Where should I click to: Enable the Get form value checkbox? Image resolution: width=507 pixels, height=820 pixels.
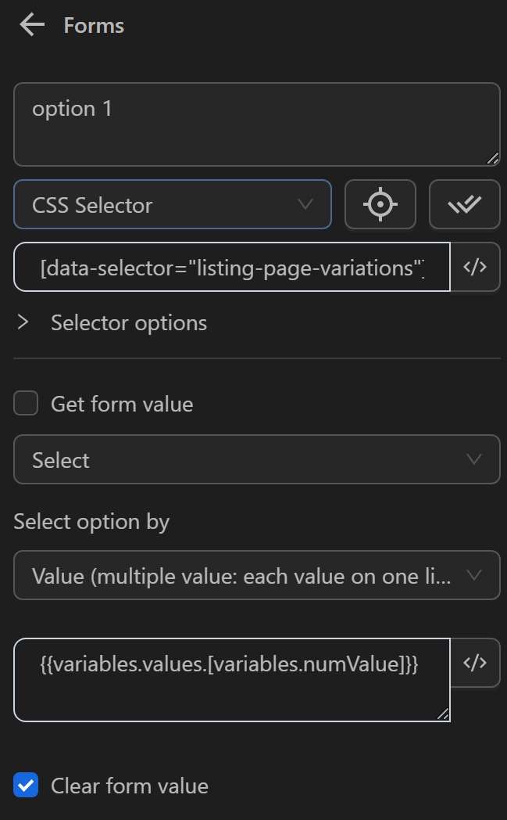pyautogui.click(x=26, y=404)
